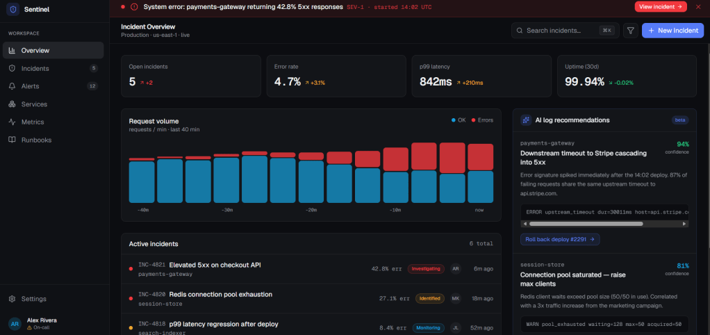710x335 pixels.
Task: Toggle the OK legend item in chart
Action: (x=459, y=120)
